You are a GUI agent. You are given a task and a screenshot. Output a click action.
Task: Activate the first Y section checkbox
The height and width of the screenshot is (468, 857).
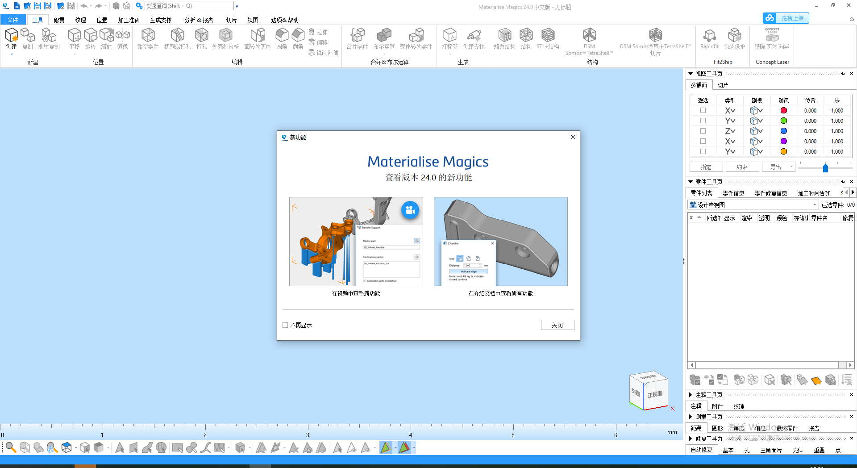coord(703,121)
